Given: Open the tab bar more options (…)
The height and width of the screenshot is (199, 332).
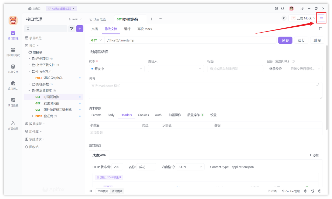Looking at the screenshot, I should tap(160, 19).
